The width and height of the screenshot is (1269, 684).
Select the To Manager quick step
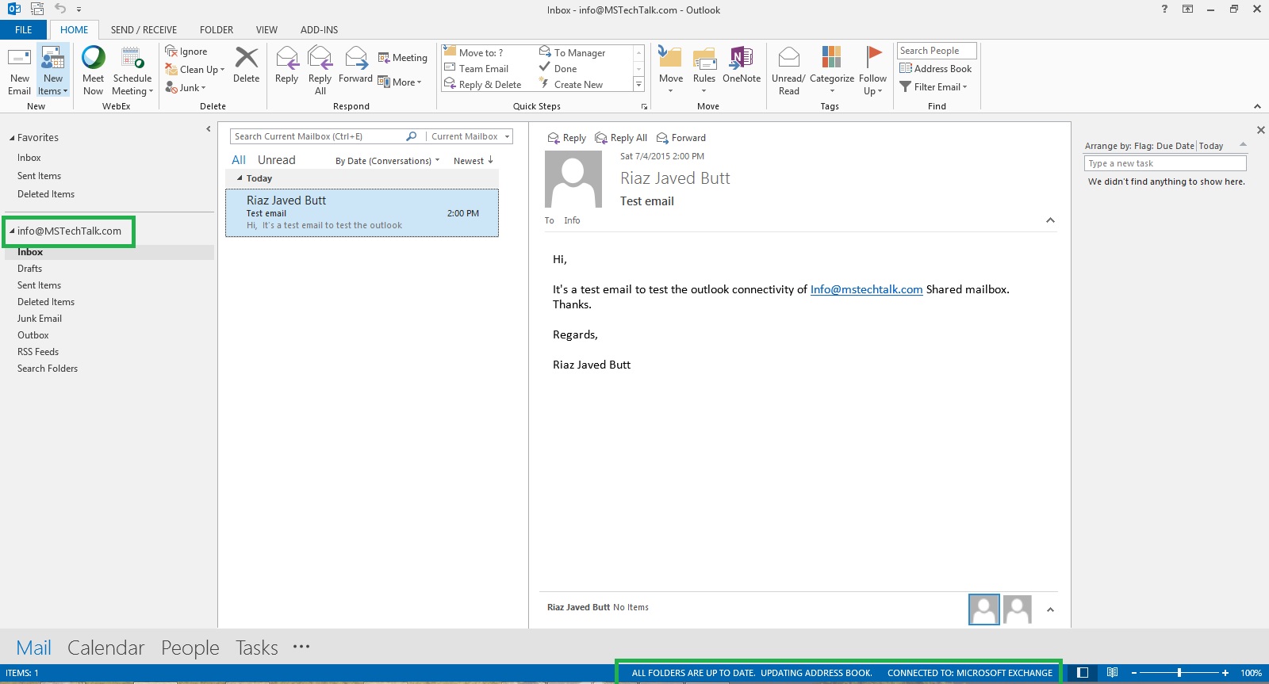(x=572, y=53)
